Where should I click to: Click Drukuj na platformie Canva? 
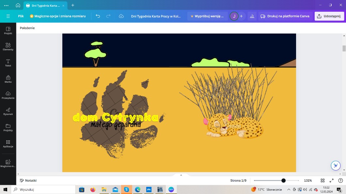pyautogui.click(x=285, y=16)
